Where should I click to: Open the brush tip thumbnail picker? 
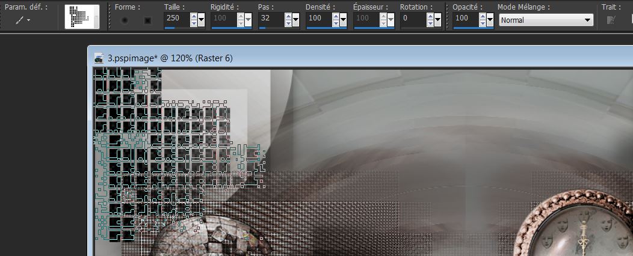click(x=82, y=17)
